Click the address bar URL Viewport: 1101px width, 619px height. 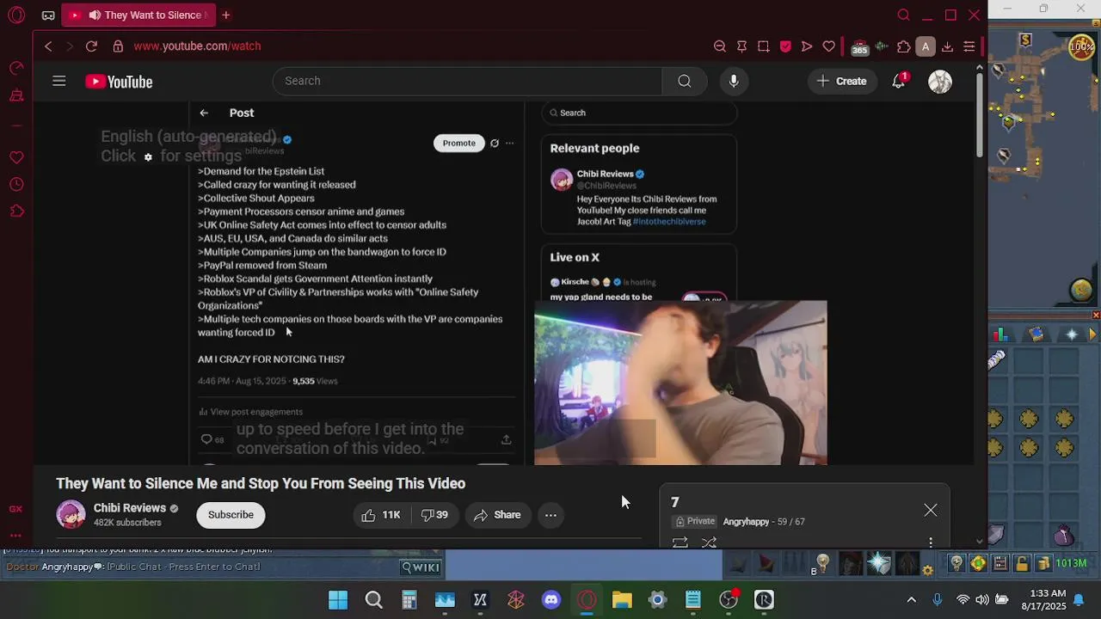tap(197, 46)
